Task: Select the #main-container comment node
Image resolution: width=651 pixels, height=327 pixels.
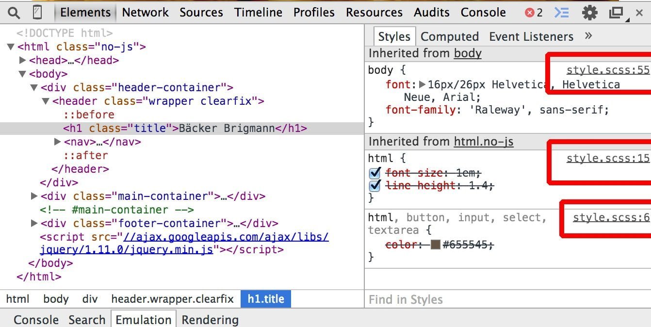Action: pos(117,210)
